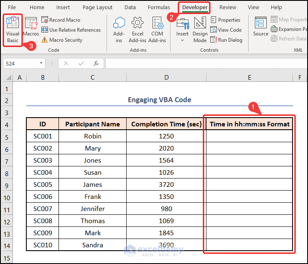Select the cell with value 1069
Screen dimensions: 308x264
tap(166, 221)
